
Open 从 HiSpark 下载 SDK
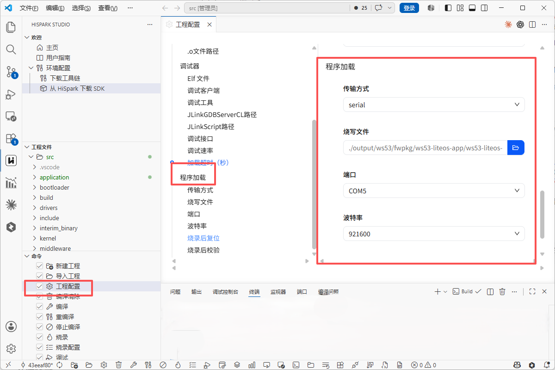pos(78,88)
